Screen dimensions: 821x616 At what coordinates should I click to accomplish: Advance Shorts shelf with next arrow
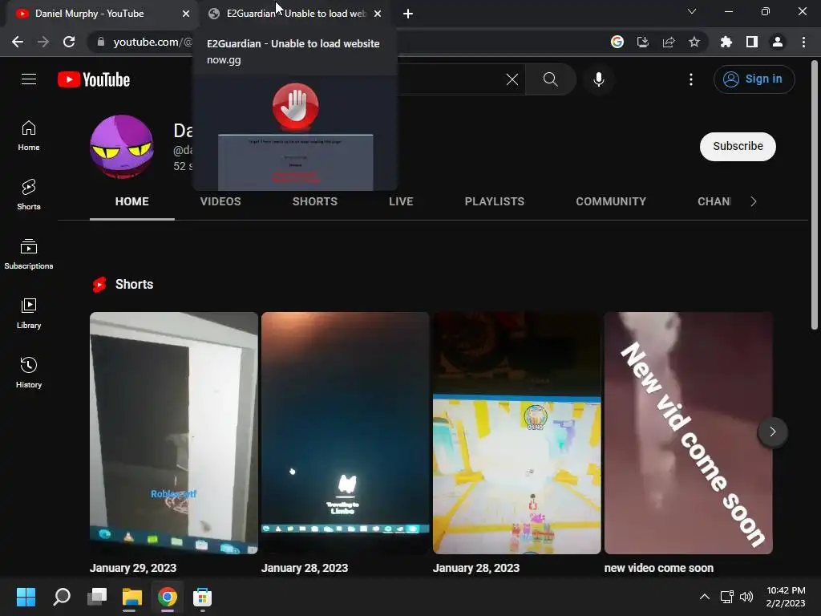tap(772, 432)
